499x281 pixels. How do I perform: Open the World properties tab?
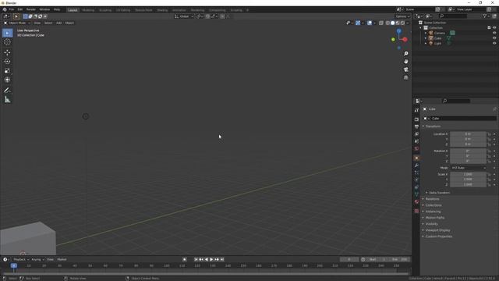416,148
